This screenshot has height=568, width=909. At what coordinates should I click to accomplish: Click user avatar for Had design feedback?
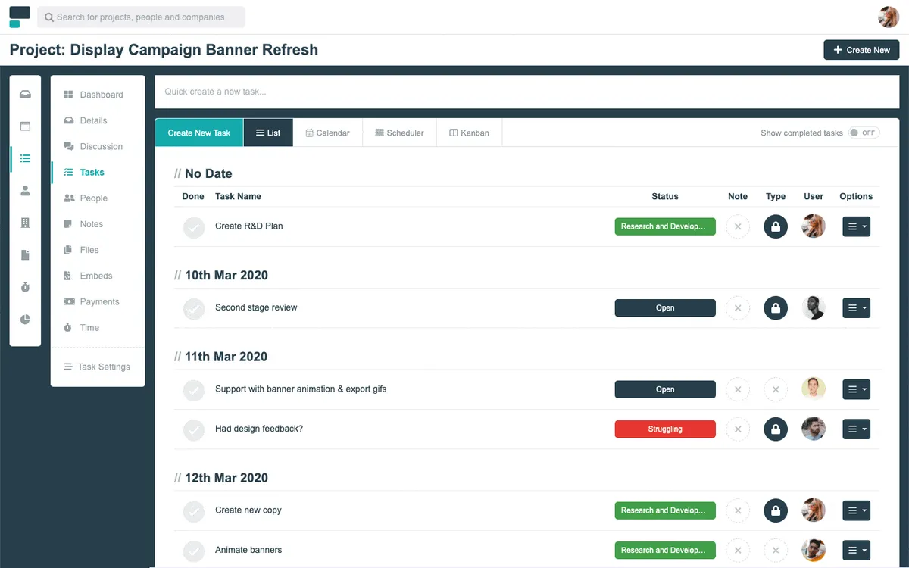(x=814, y=429)
